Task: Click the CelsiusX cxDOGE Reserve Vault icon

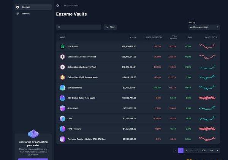Action: coord(63,77)
